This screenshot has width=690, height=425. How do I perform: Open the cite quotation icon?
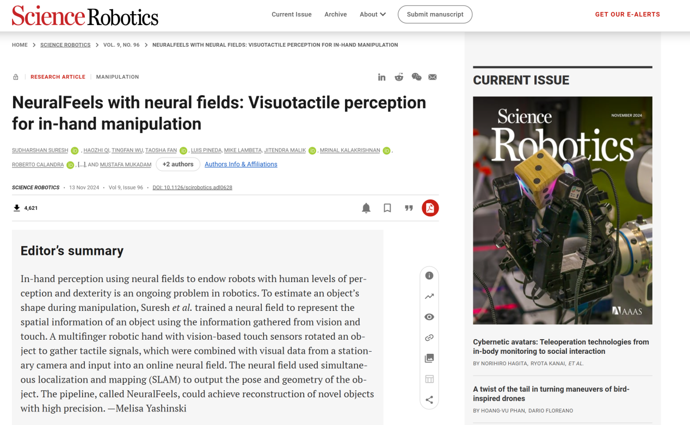[409, 208]
